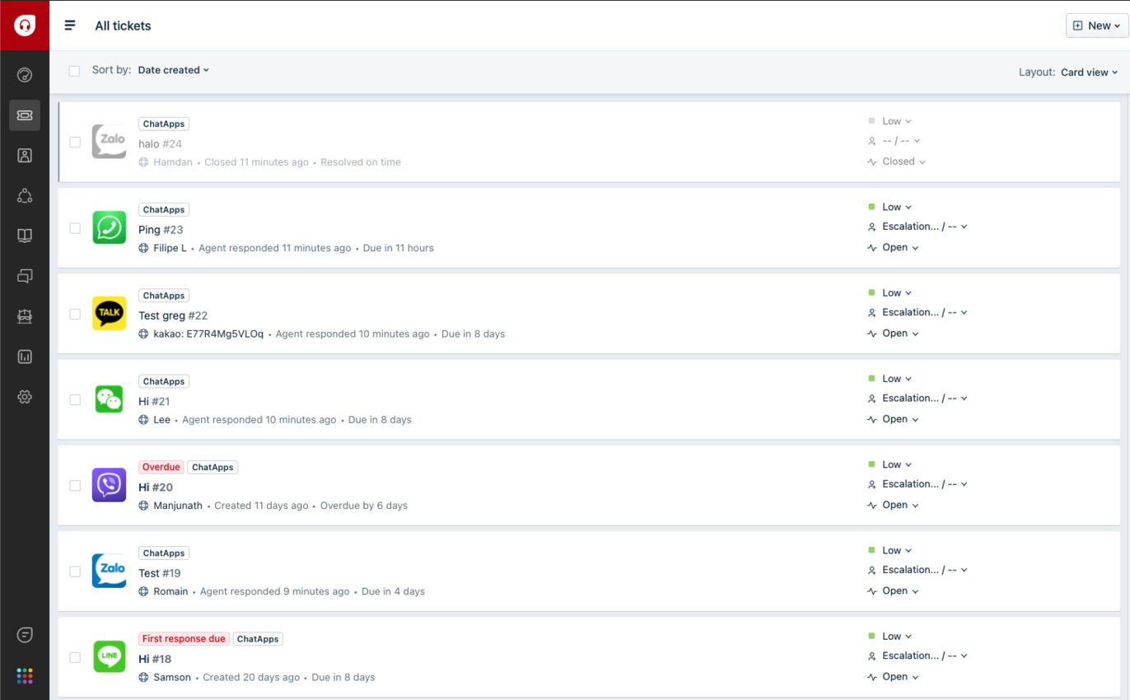This screenshot has width=1130, height=700.
Task: Click the Dashboard icon in sidebar
Action: [25, 76]
